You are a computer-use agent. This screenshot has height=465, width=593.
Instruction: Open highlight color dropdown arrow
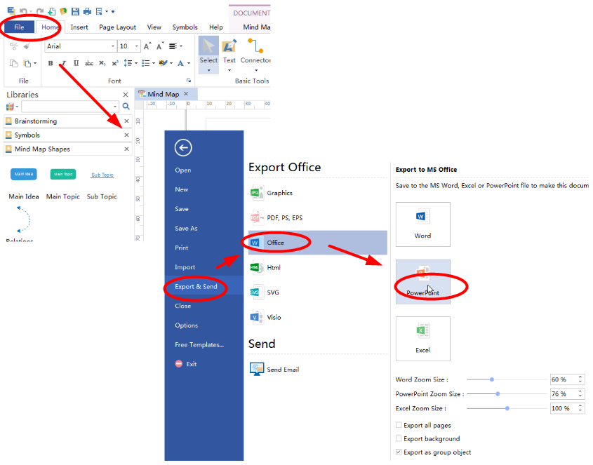coord(171,63)
